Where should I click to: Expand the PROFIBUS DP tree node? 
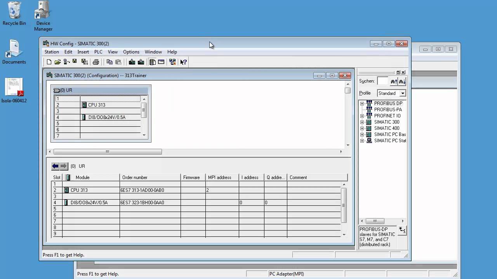pos(362,103)
